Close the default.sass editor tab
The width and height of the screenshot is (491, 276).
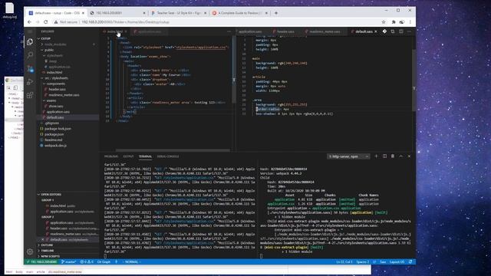pos(376,31)
